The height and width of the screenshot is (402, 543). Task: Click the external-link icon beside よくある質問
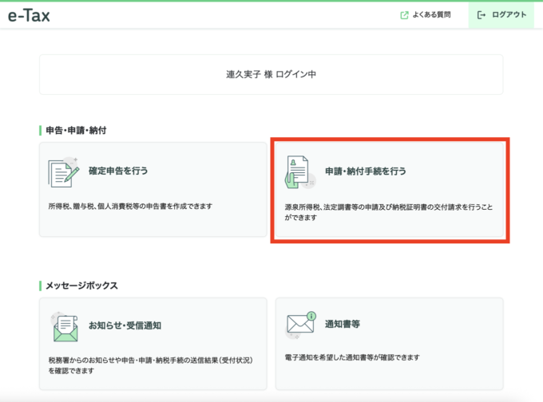coord(404,15)
